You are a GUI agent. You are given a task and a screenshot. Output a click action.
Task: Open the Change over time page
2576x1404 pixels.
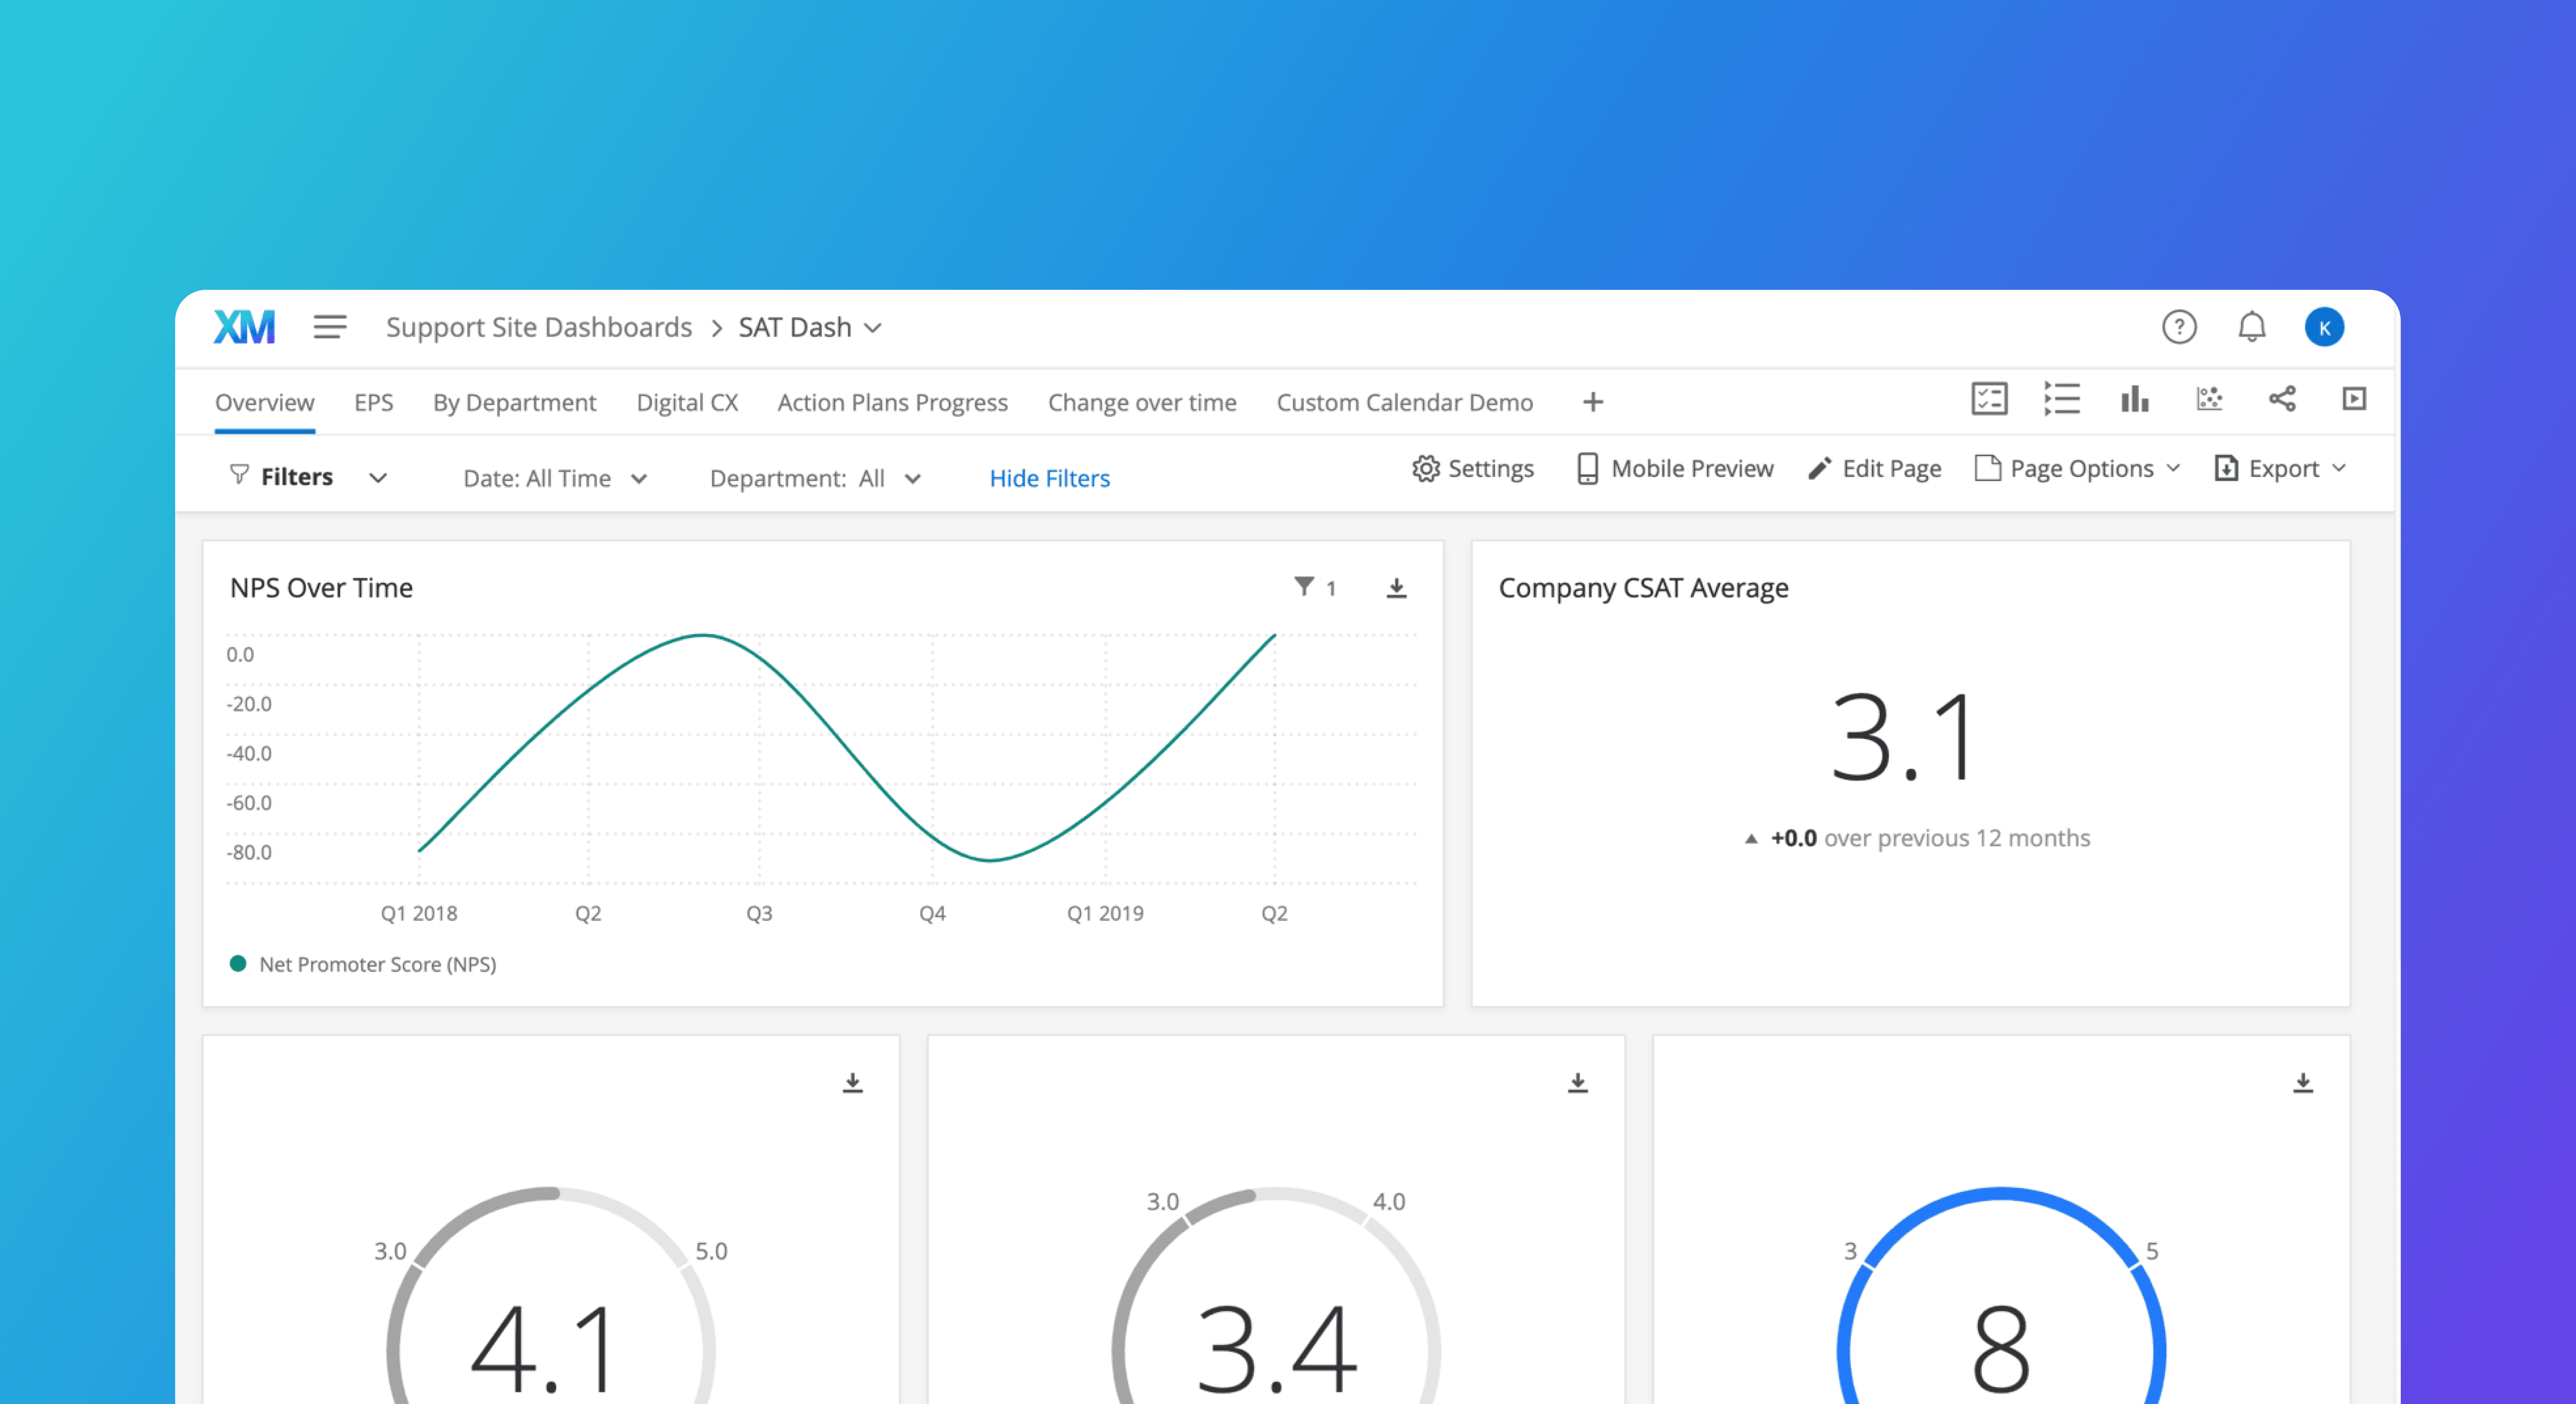[x=1141, y=402]
